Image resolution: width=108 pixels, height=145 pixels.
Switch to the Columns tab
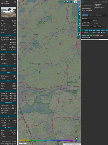[x=98, y=15]
